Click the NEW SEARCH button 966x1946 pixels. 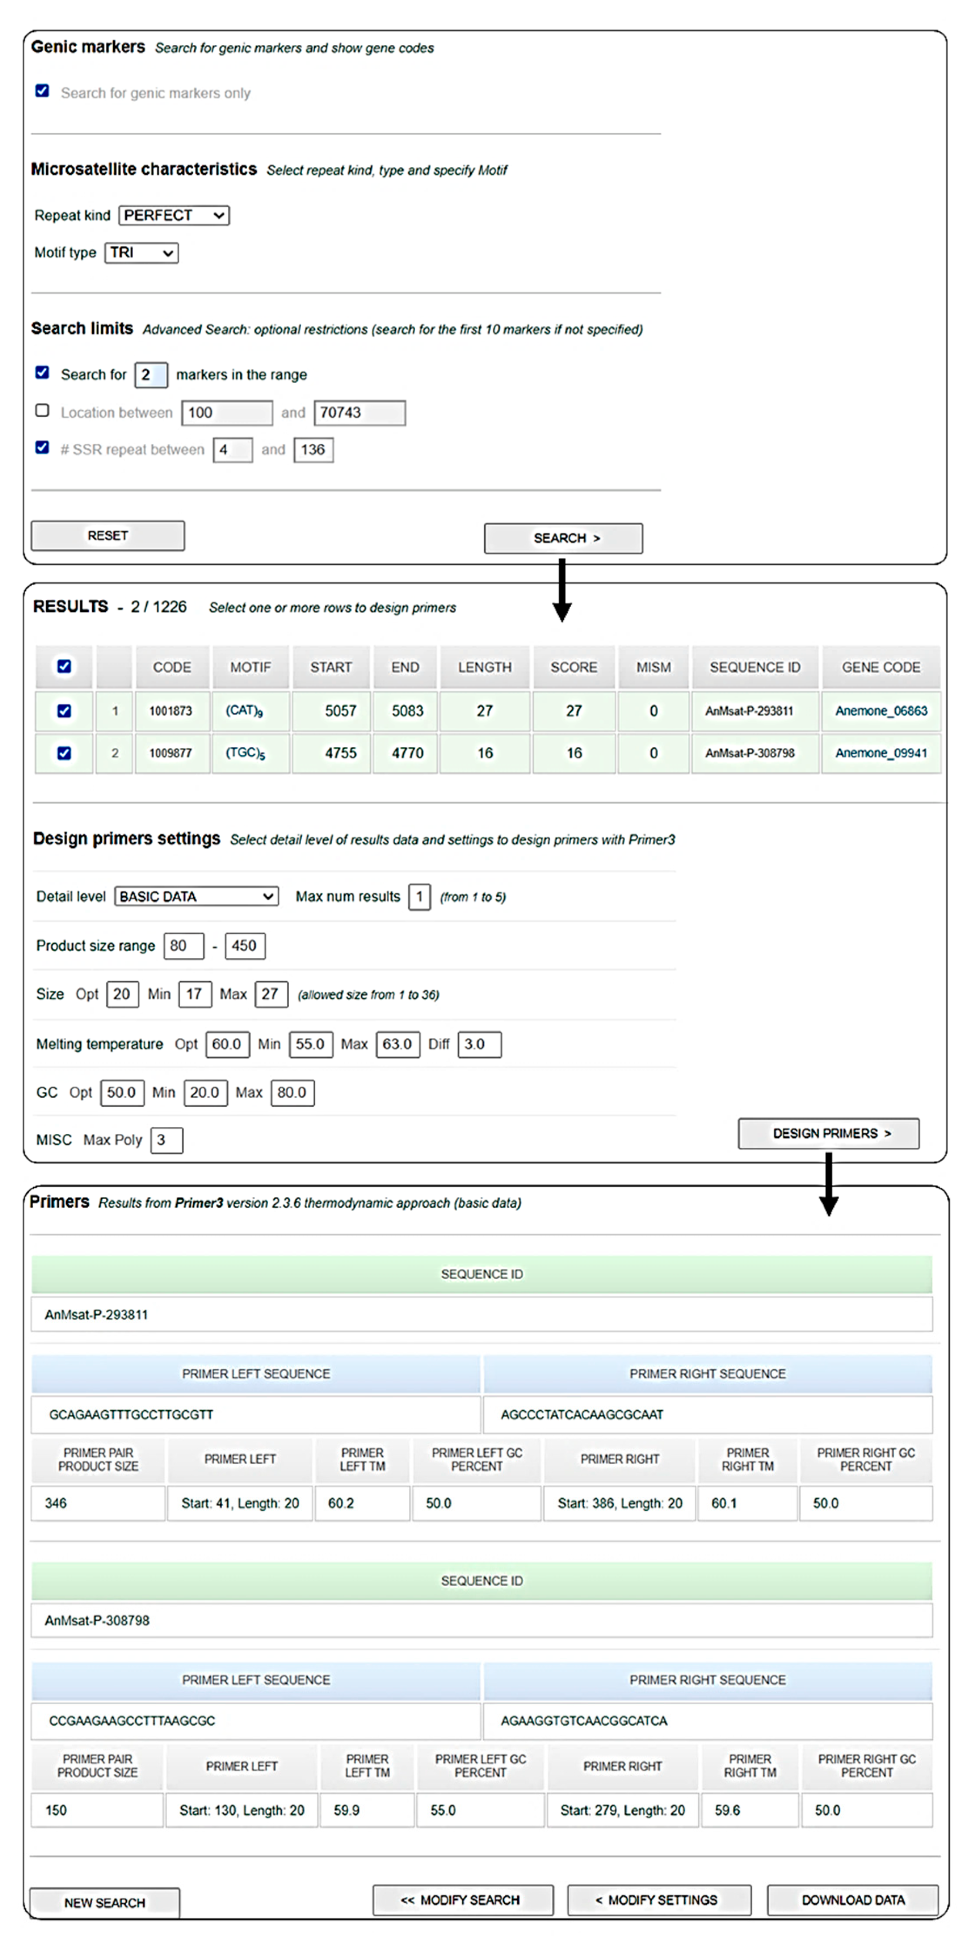tap(104, 1902)
